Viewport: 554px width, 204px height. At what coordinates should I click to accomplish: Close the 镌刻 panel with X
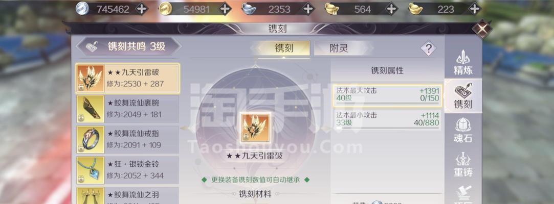(x=482, y=29)
